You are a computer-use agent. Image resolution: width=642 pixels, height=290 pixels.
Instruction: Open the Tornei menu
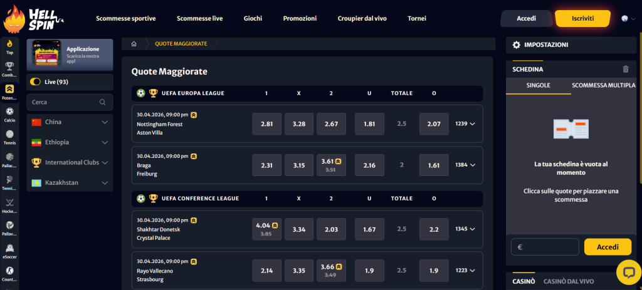click(x=417, y=18)
